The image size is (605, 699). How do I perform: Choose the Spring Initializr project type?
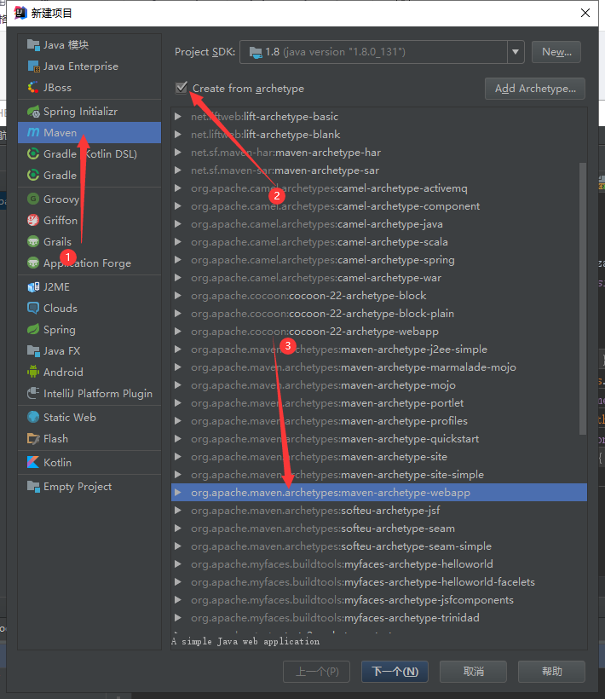click(89, 111)
